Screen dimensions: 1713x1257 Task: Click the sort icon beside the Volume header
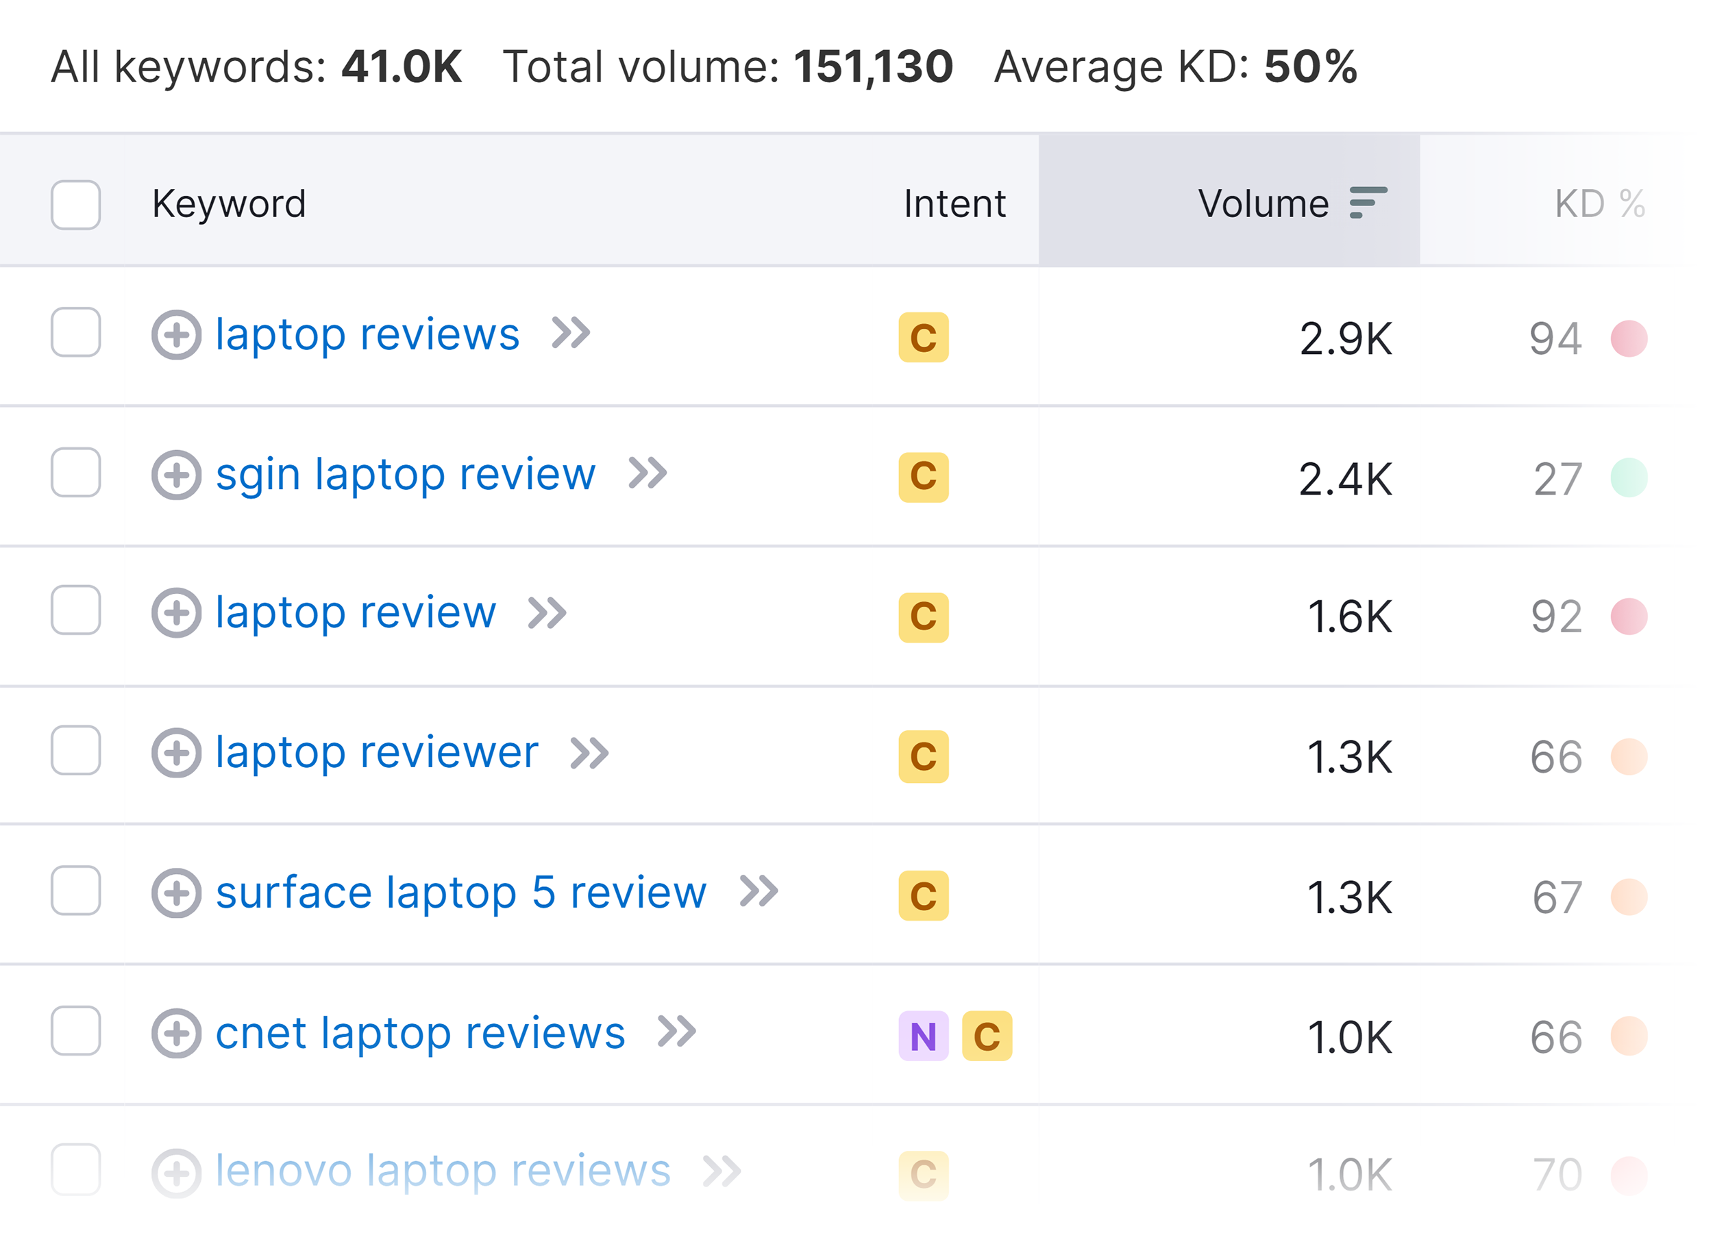click(x=1368, y=203)
